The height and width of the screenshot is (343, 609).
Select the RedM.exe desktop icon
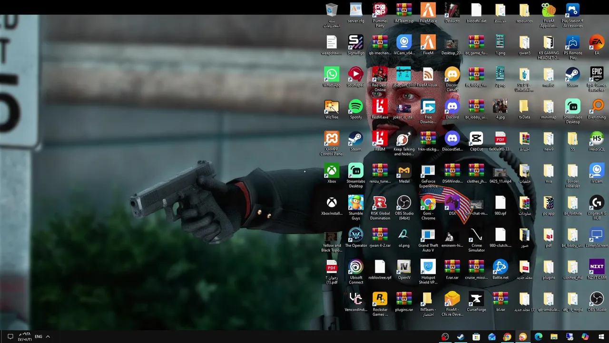coord(380,109)
